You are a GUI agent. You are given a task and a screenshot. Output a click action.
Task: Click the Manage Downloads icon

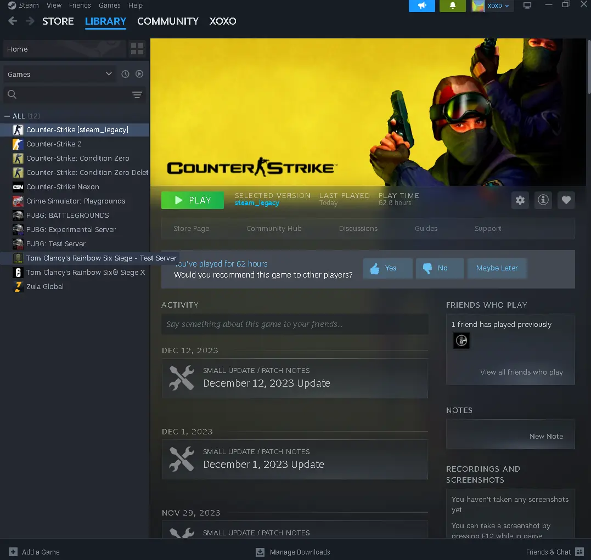pyautogui.click(x=260, y=552)
